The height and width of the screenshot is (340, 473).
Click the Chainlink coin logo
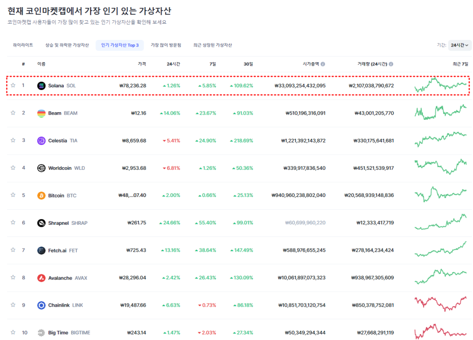(41, 305)
